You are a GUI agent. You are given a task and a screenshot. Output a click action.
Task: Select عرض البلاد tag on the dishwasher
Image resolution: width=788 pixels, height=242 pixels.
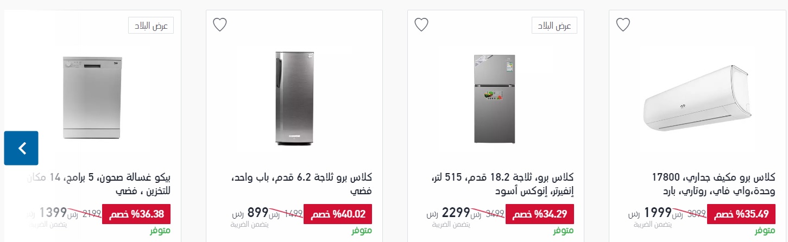(151, 26)
